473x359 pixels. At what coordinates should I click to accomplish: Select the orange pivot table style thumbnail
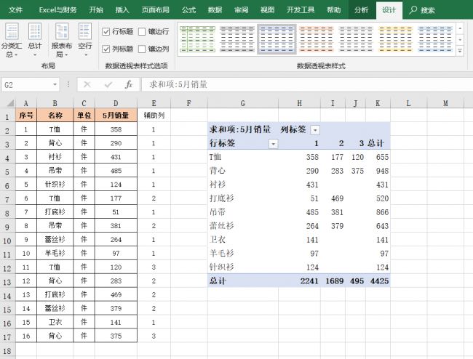[317, 39]
